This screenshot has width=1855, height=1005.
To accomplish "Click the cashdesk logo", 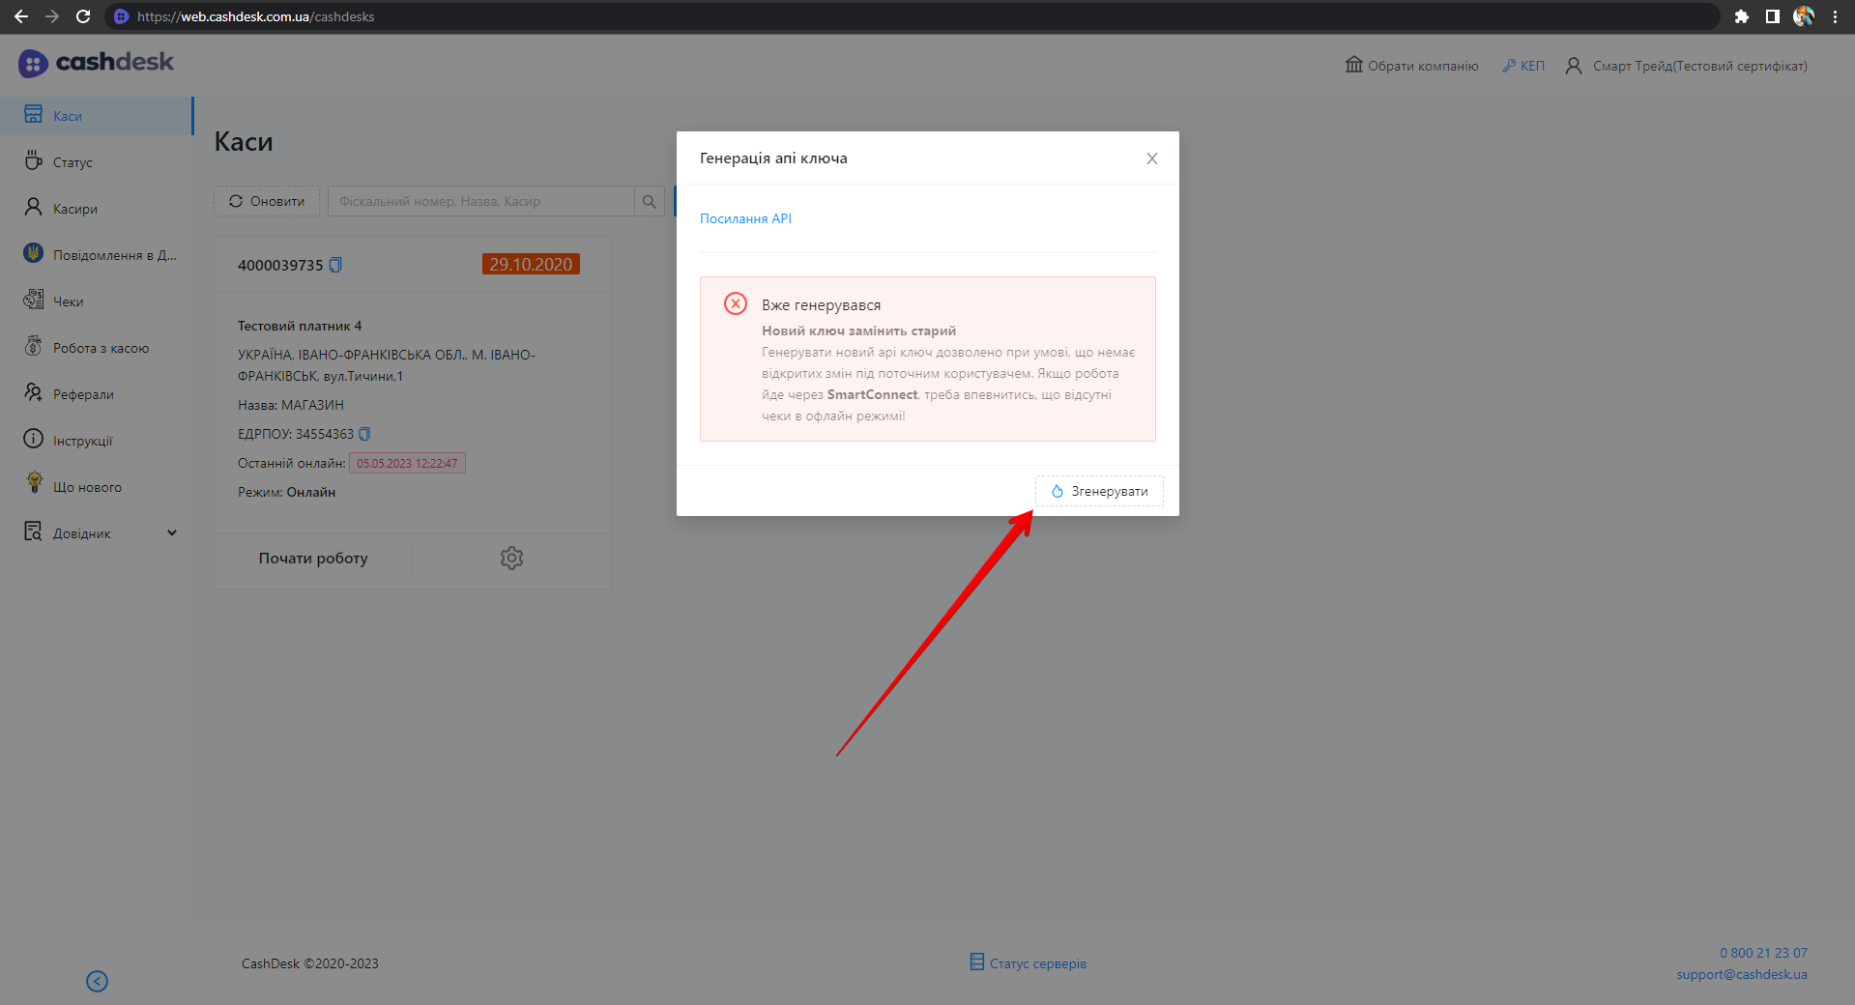I will click(96, 63).
